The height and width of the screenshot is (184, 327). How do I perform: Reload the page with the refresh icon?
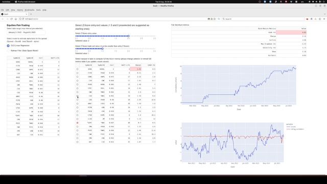tap(11, 19)
